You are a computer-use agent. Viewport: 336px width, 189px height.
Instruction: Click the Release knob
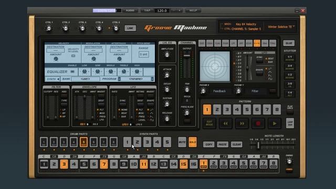pyautogui.click(x=167, y=119)
